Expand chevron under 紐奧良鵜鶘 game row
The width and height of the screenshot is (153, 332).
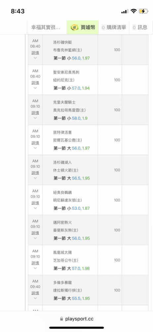tap(35, 208)
